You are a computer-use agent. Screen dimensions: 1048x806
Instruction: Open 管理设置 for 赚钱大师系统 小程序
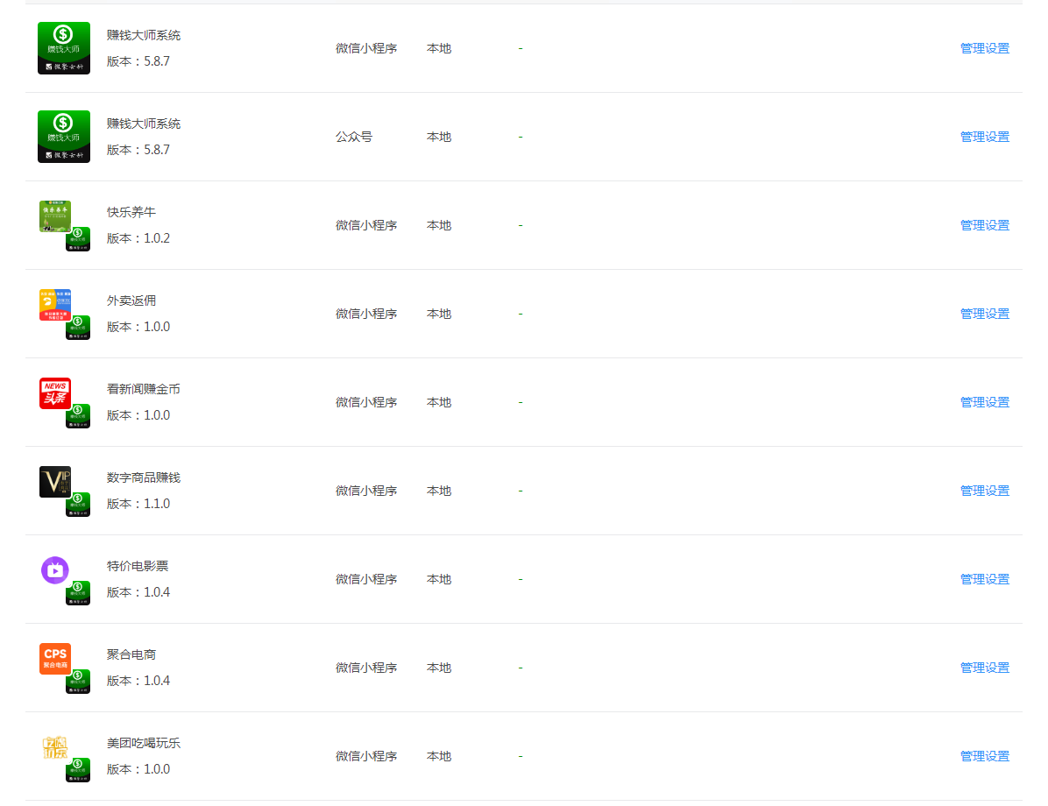point(983,48)
